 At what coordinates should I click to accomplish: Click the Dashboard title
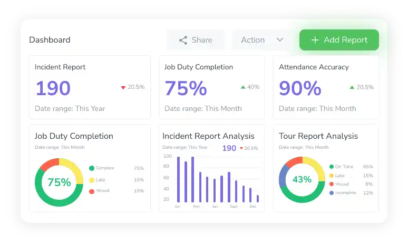pos(50,40)
